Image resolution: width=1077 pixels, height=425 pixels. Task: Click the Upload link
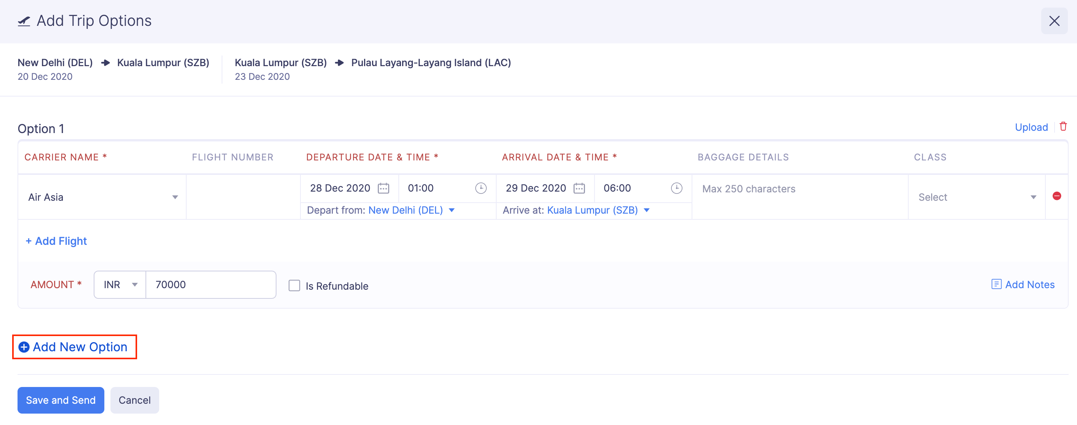[x=1031, y=127]
